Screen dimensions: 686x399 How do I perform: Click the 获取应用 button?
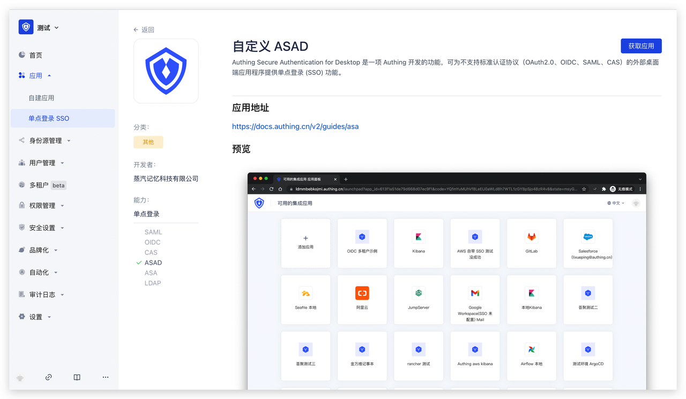coord(641,46)
